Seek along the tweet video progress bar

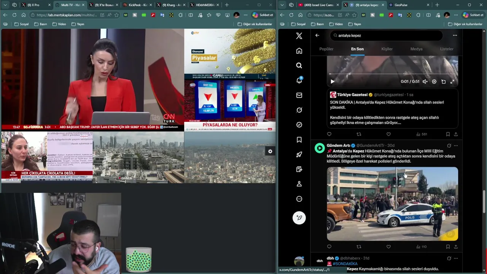392,74
